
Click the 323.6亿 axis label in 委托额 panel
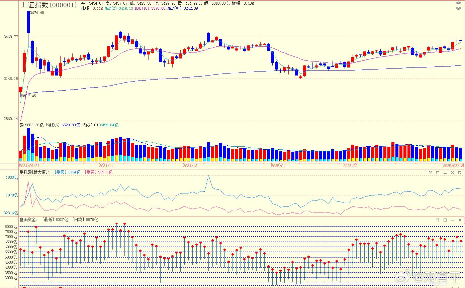[11, 212]
